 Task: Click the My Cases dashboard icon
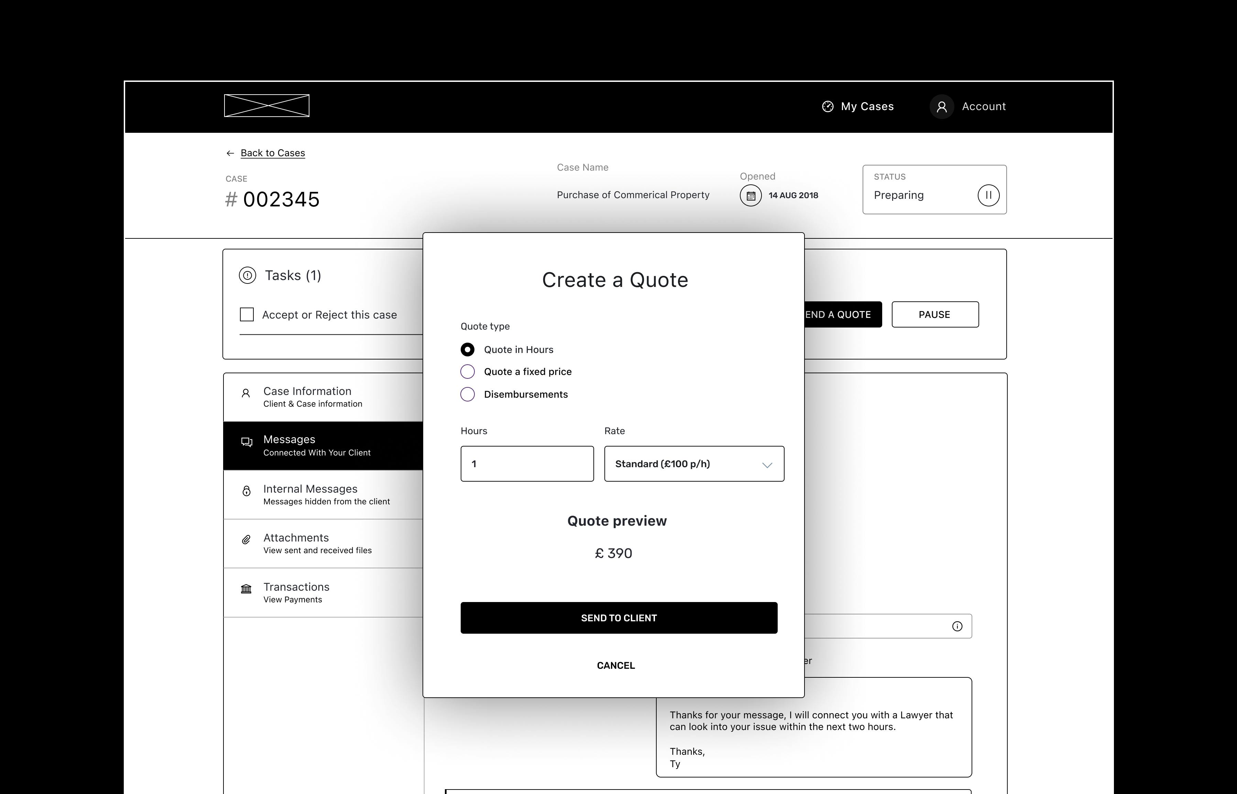[828, 106]
